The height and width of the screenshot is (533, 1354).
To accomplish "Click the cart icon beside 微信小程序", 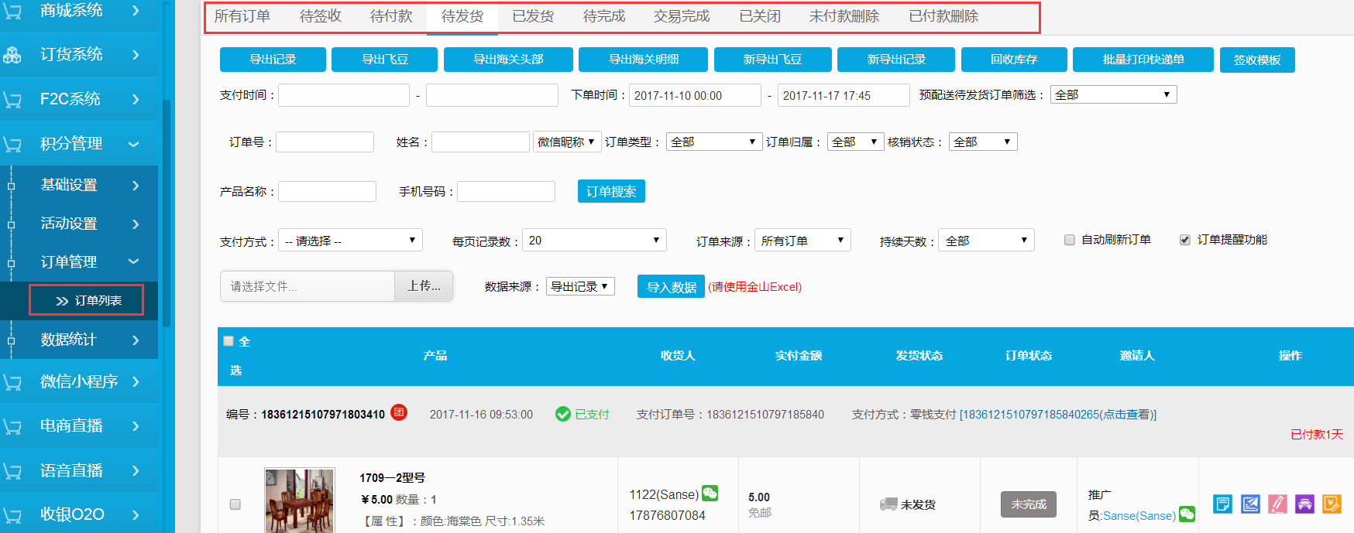I will tap(12, 382).
